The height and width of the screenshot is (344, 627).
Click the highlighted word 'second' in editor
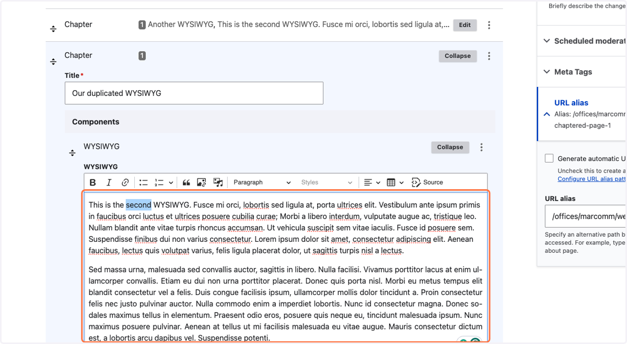coord(138,205)
